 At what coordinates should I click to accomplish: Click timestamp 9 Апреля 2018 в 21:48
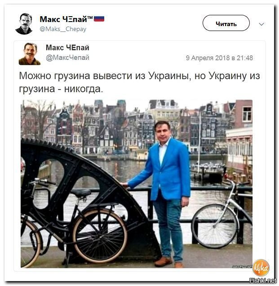coord(219,58)
